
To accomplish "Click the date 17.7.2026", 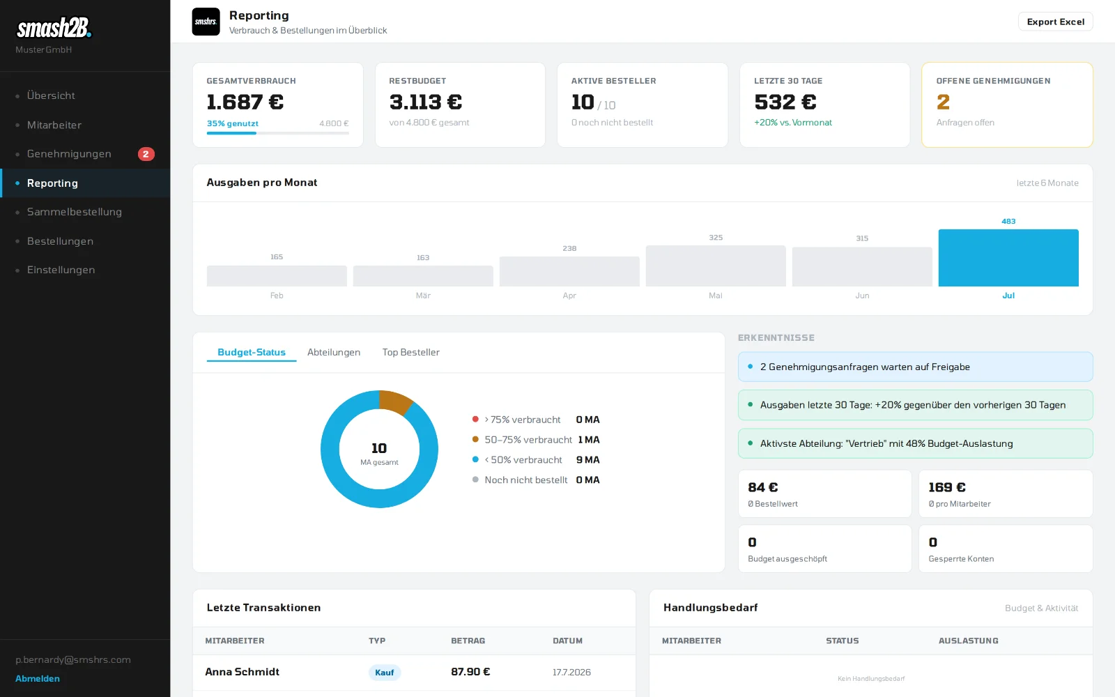I will tap(571, 673).
